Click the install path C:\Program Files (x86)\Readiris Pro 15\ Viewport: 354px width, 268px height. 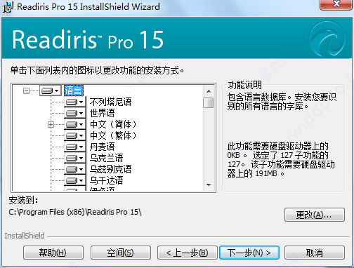tap(75, 212)
